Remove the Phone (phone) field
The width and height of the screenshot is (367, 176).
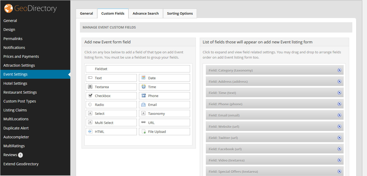pos(339,104)
